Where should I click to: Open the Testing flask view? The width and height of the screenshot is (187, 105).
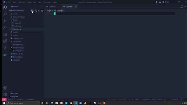tap(5, 48)
